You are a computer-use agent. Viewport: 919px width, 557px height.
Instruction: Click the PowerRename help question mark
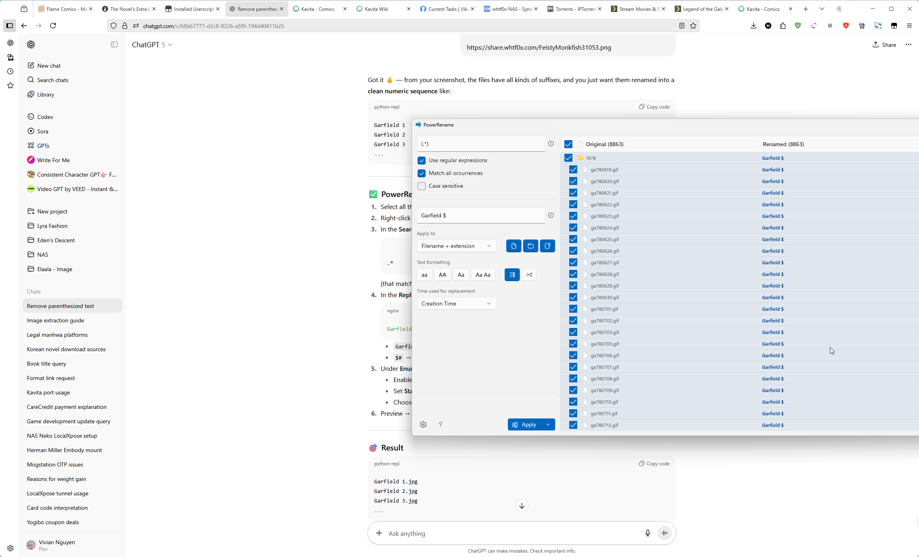point(440,424)
